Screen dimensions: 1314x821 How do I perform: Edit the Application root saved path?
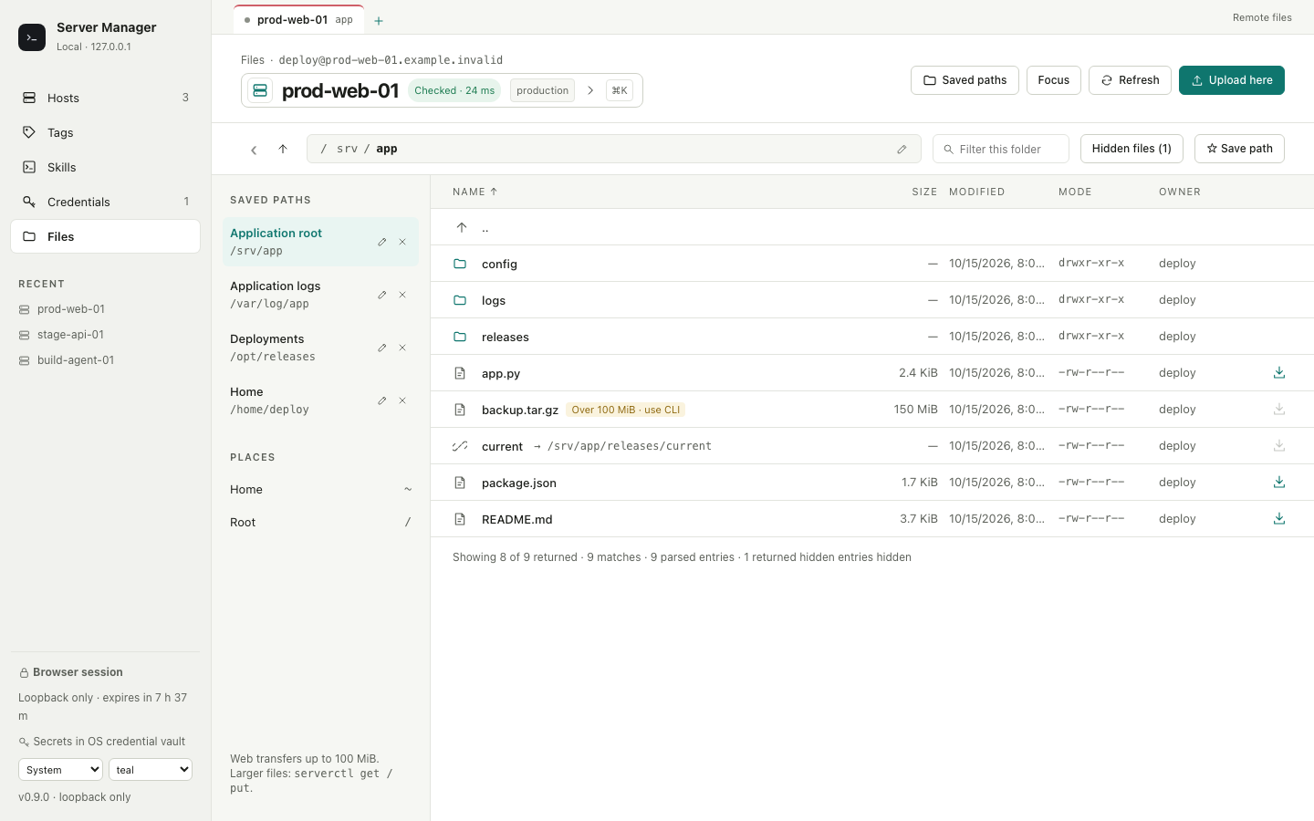coord(382,242)
